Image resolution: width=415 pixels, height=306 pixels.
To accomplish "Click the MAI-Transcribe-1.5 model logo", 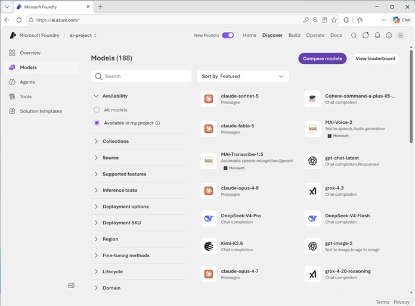I will click(x=209, y=161).
